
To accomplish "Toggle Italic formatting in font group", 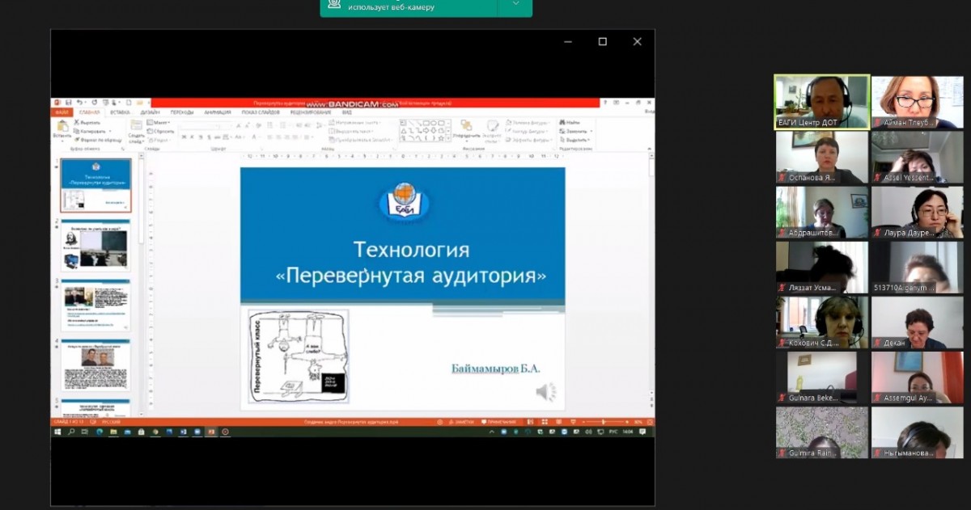I will point(193,137).
